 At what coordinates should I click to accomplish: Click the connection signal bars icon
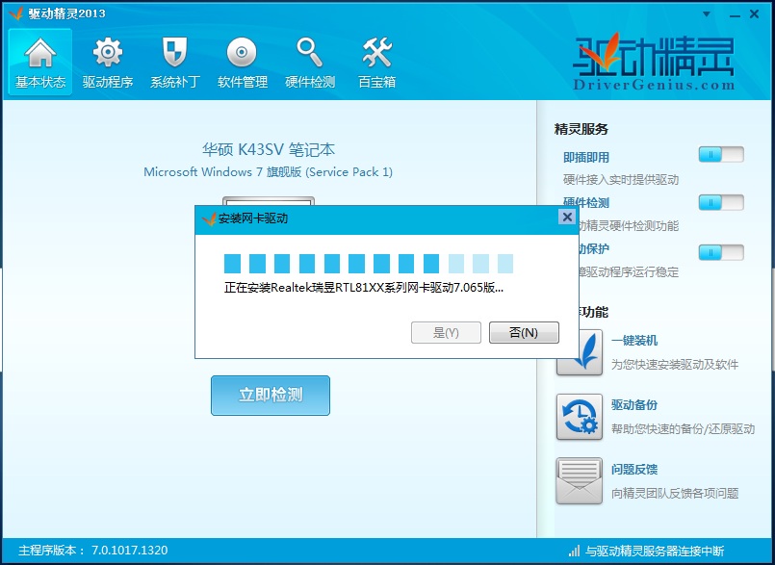(x=574, y=551)
